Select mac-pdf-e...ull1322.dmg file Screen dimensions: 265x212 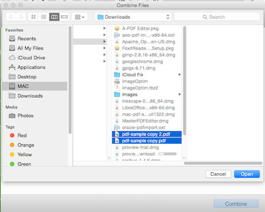(x=147, y=114)
